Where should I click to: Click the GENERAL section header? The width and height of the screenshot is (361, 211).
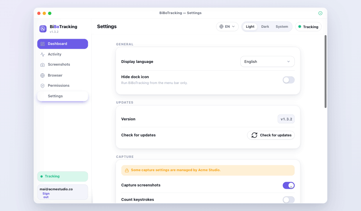click(x=125, y=44)
